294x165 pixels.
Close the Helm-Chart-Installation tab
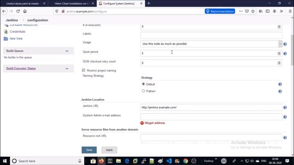click(93, 4)
